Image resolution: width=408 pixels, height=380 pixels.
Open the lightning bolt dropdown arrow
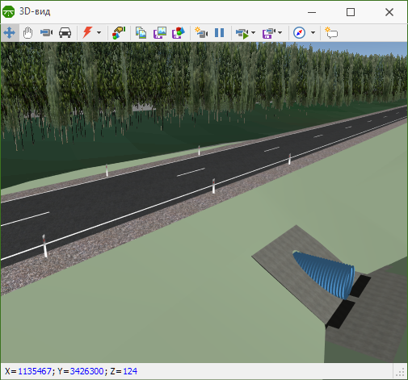click(x=99, y=33)
